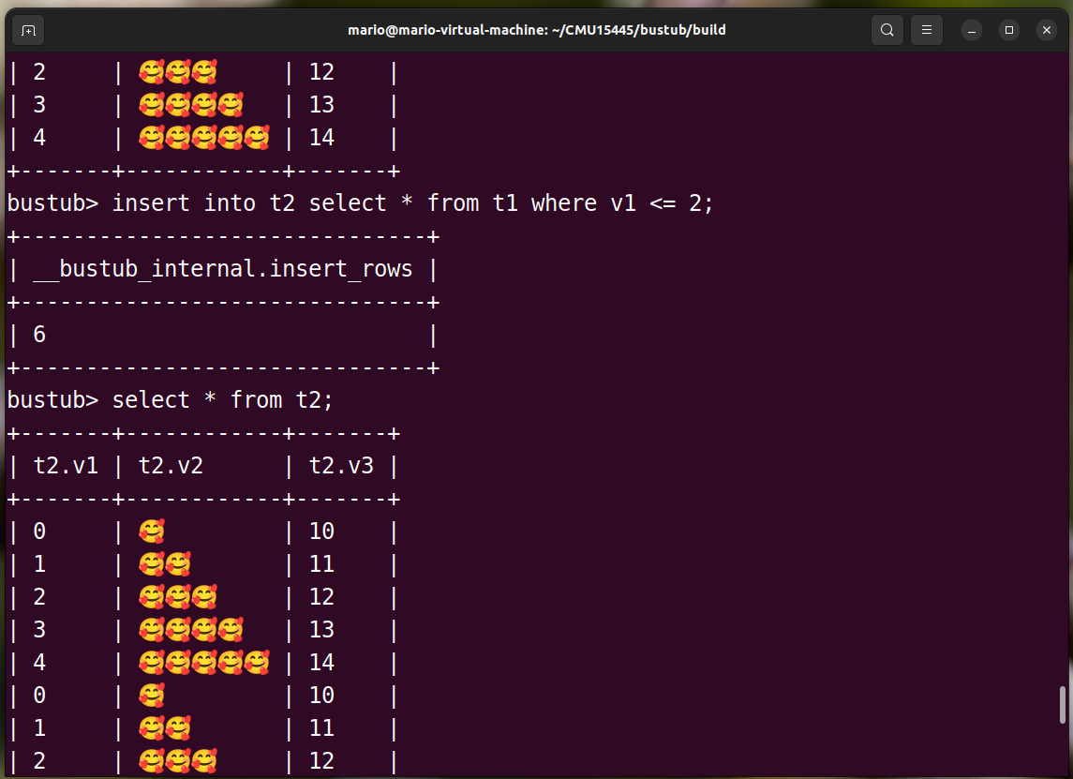Image resolution: width=1073 pixels, height=779 pixels.
Task: Click the t2.v1 column header
Action: point(66,466)
